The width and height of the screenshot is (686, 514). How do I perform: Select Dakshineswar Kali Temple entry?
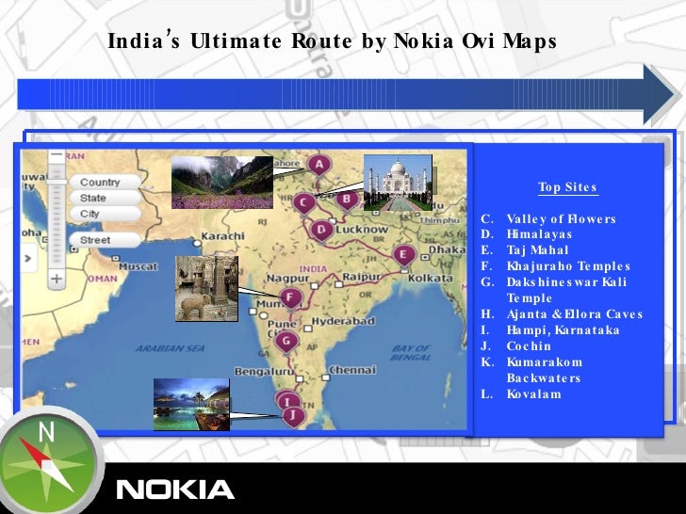(566, 290)
